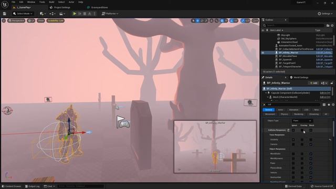This screenshot has height=189, width=336.
Task: Toggle grid snapping in viewport toolbar
Action: pyautogui.click(x=222, y=20)
